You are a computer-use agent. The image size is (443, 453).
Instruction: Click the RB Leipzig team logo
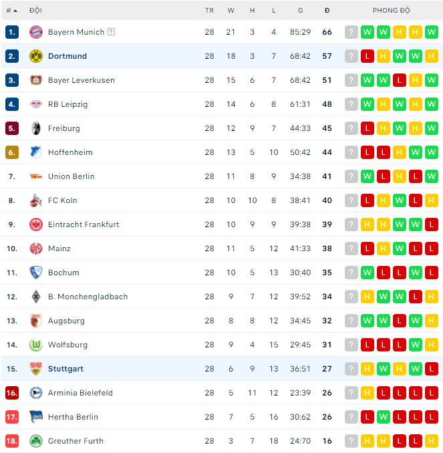click(36, 104)
